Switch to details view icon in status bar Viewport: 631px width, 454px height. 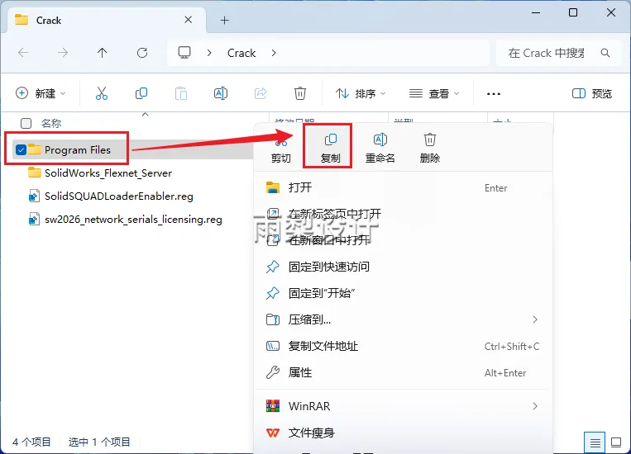point(595,442)
